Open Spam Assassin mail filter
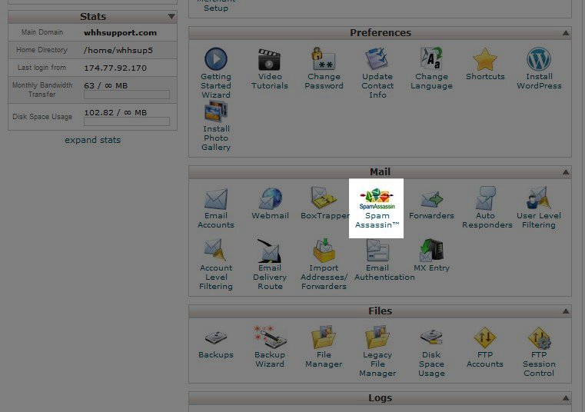 coord(377,206)
